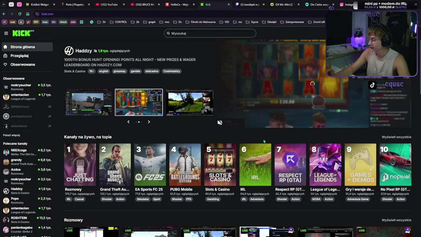Open offline BBNBAmani channel
Screen dimensions: 421x237
tap(27, 107)
